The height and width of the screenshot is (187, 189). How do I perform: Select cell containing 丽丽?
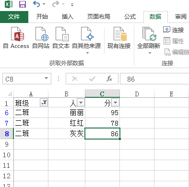(x=67, y=113)
